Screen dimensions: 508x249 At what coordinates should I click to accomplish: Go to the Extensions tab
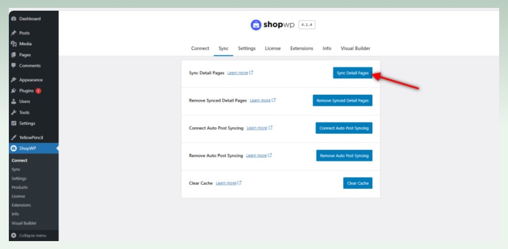point(302,48)
